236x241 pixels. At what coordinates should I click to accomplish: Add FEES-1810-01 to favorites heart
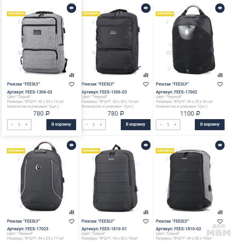tap(146, 221)
